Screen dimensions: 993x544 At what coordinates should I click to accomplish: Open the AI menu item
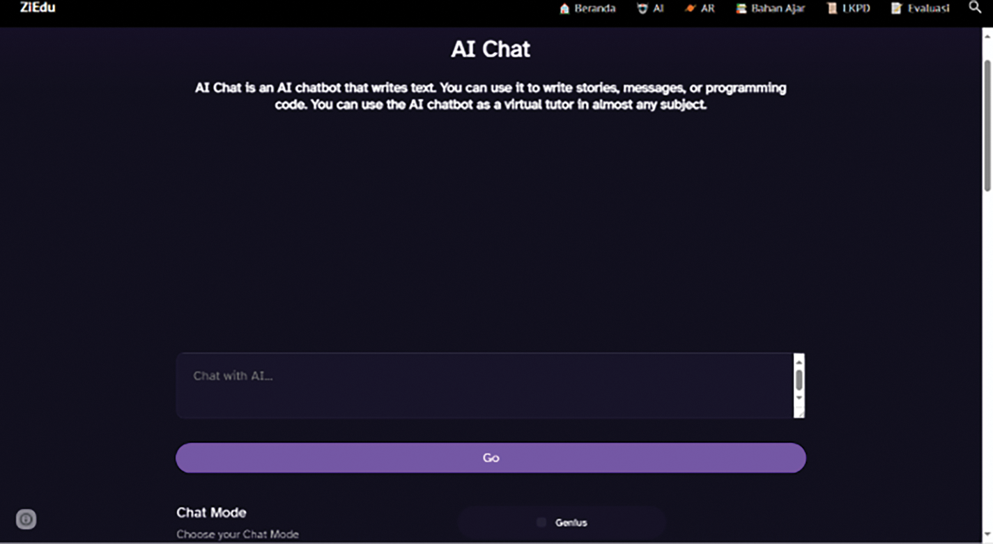tap(650, 8)
